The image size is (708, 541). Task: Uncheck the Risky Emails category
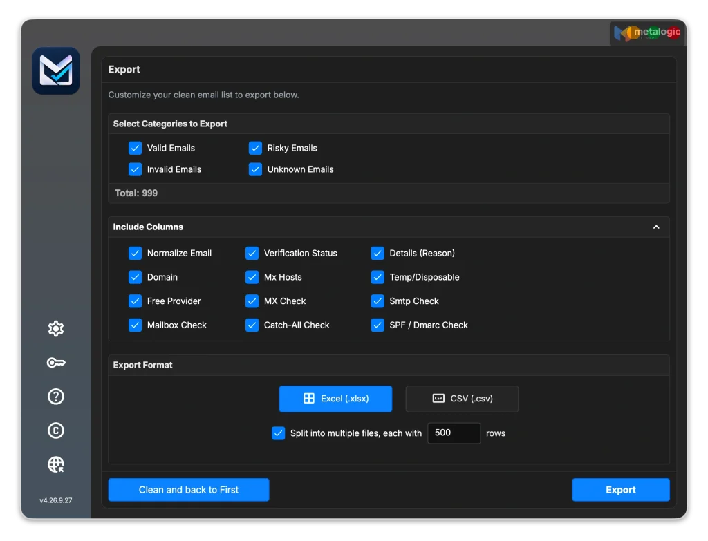(255, 148)
